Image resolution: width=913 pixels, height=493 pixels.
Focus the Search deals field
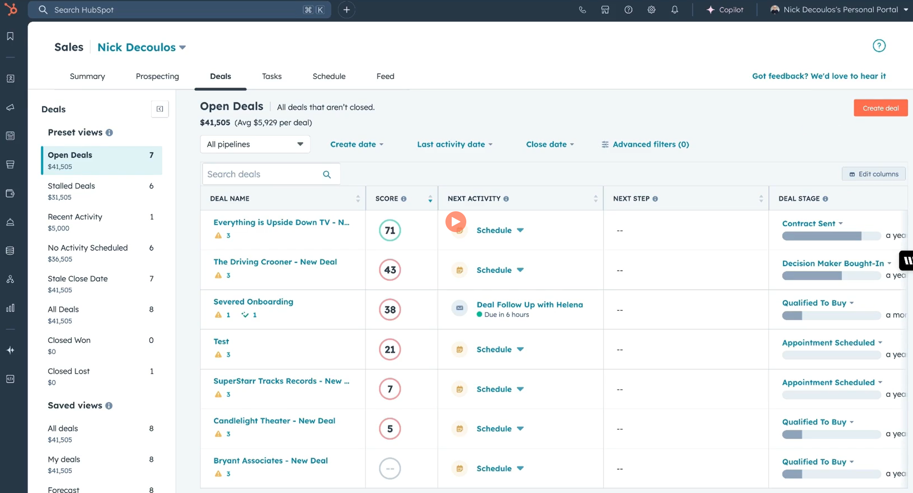(271, 174)
